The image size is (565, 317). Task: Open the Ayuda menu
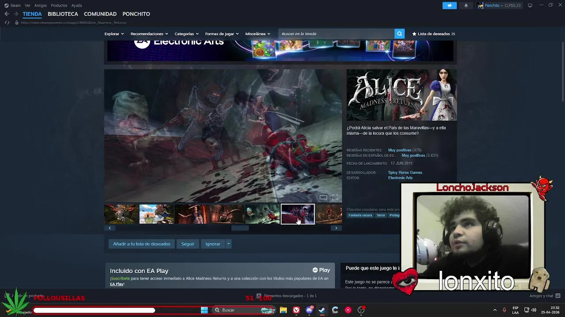pos(77,5)
